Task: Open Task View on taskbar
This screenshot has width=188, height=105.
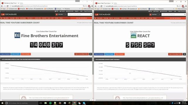Action: point(41,103)
